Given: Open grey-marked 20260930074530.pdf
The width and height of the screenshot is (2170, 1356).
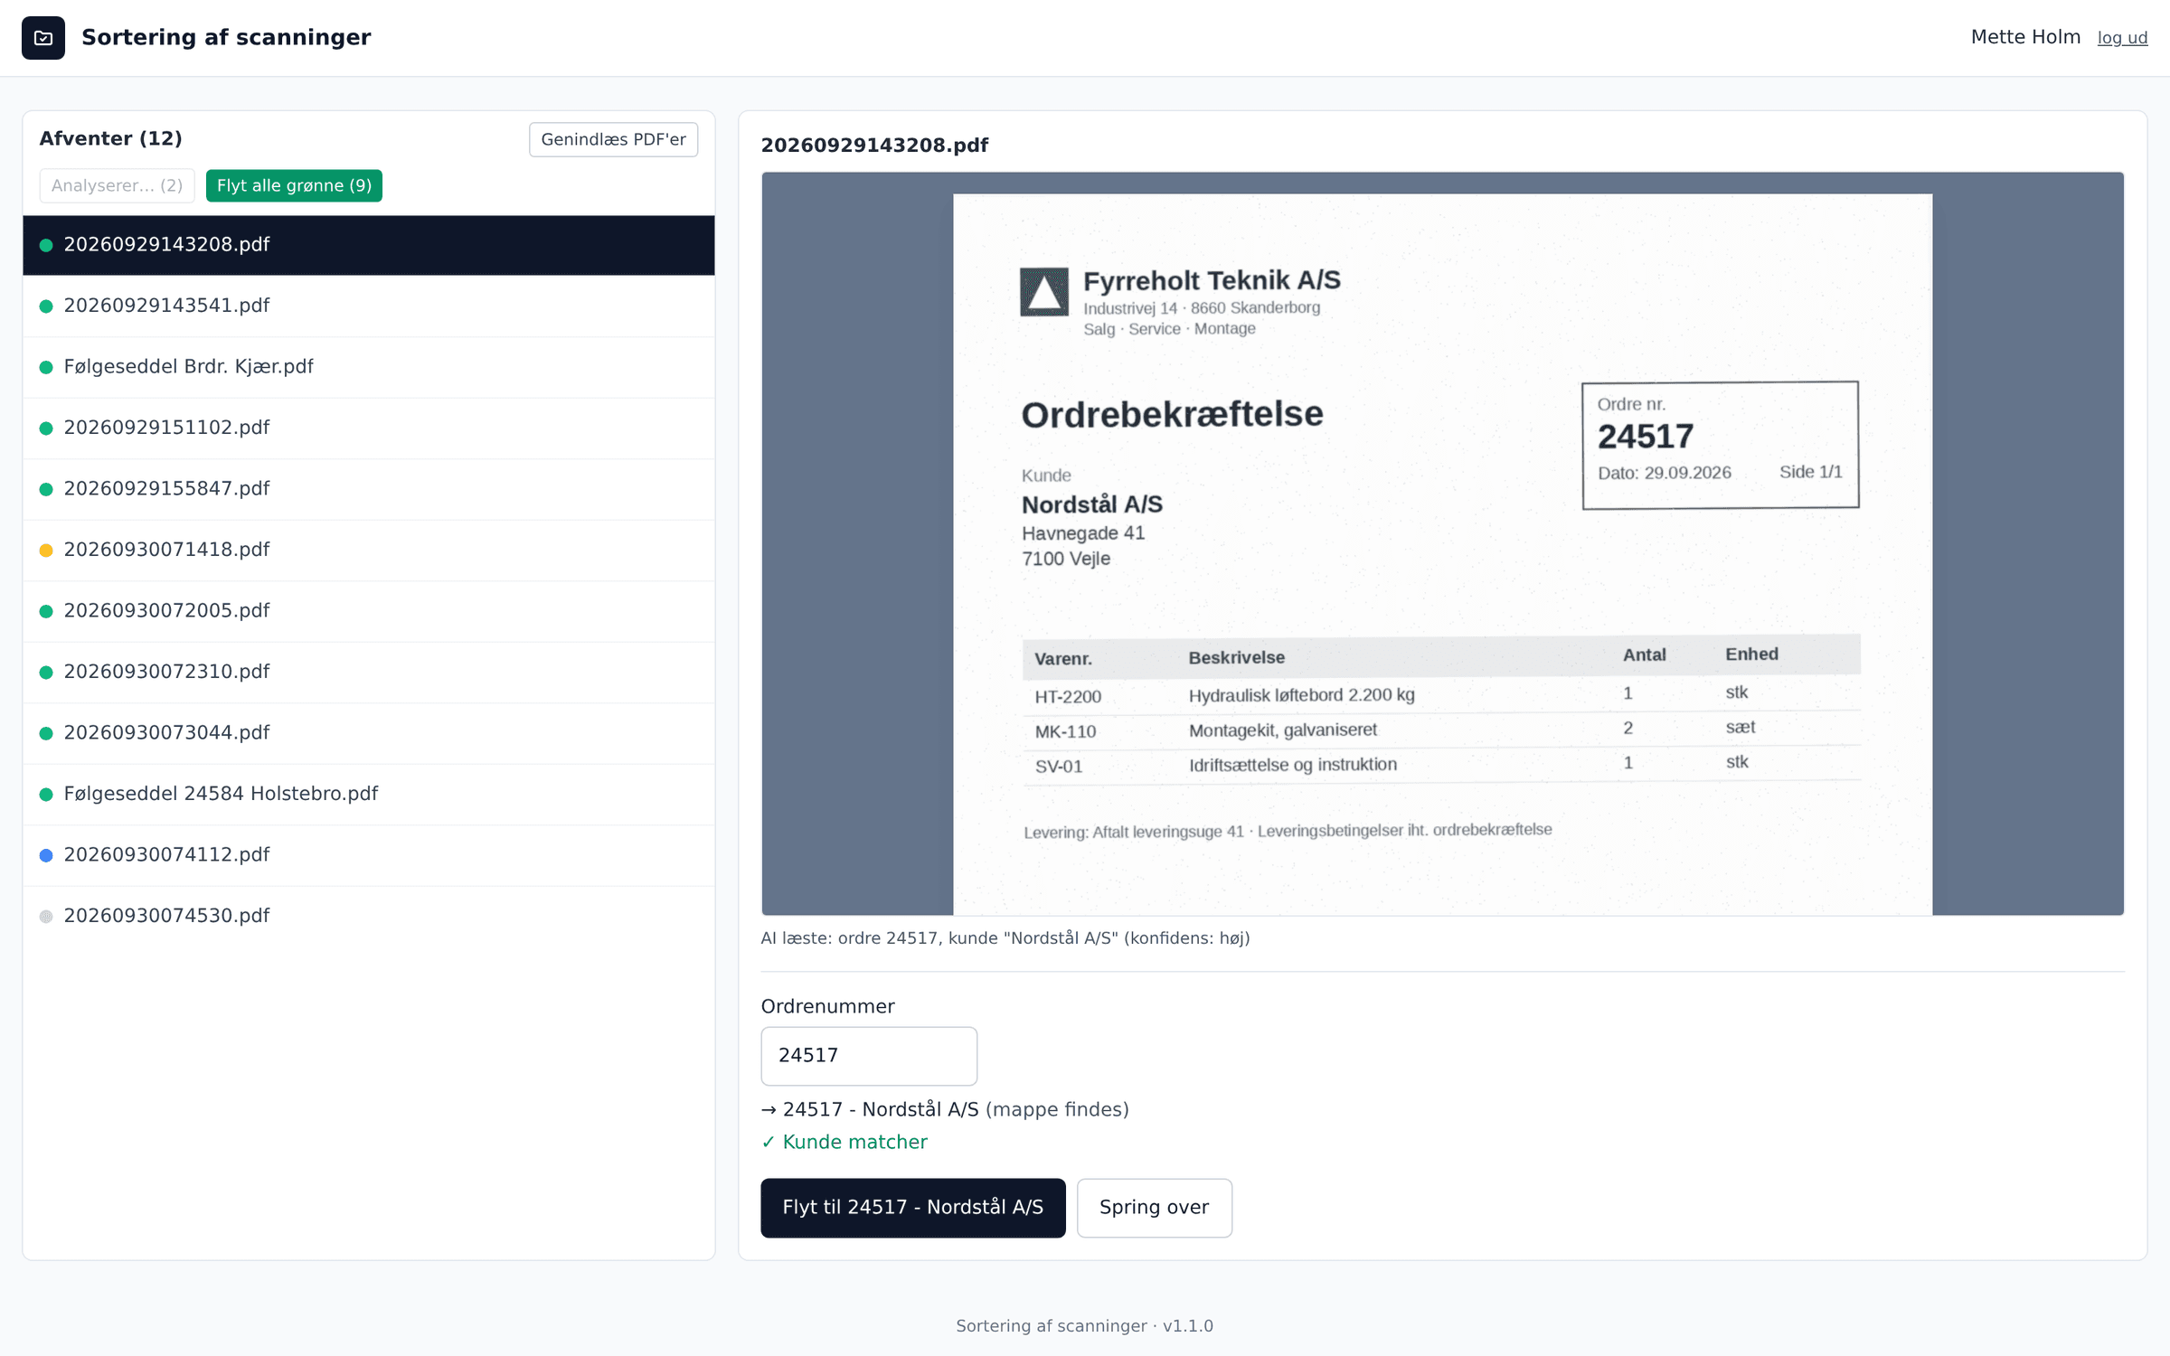Looking at the screenshot, I should coord(369,916).
